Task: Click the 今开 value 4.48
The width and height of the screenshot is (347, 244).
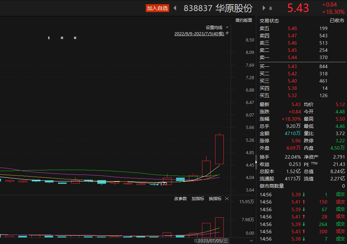Action: tap(340, 112)
